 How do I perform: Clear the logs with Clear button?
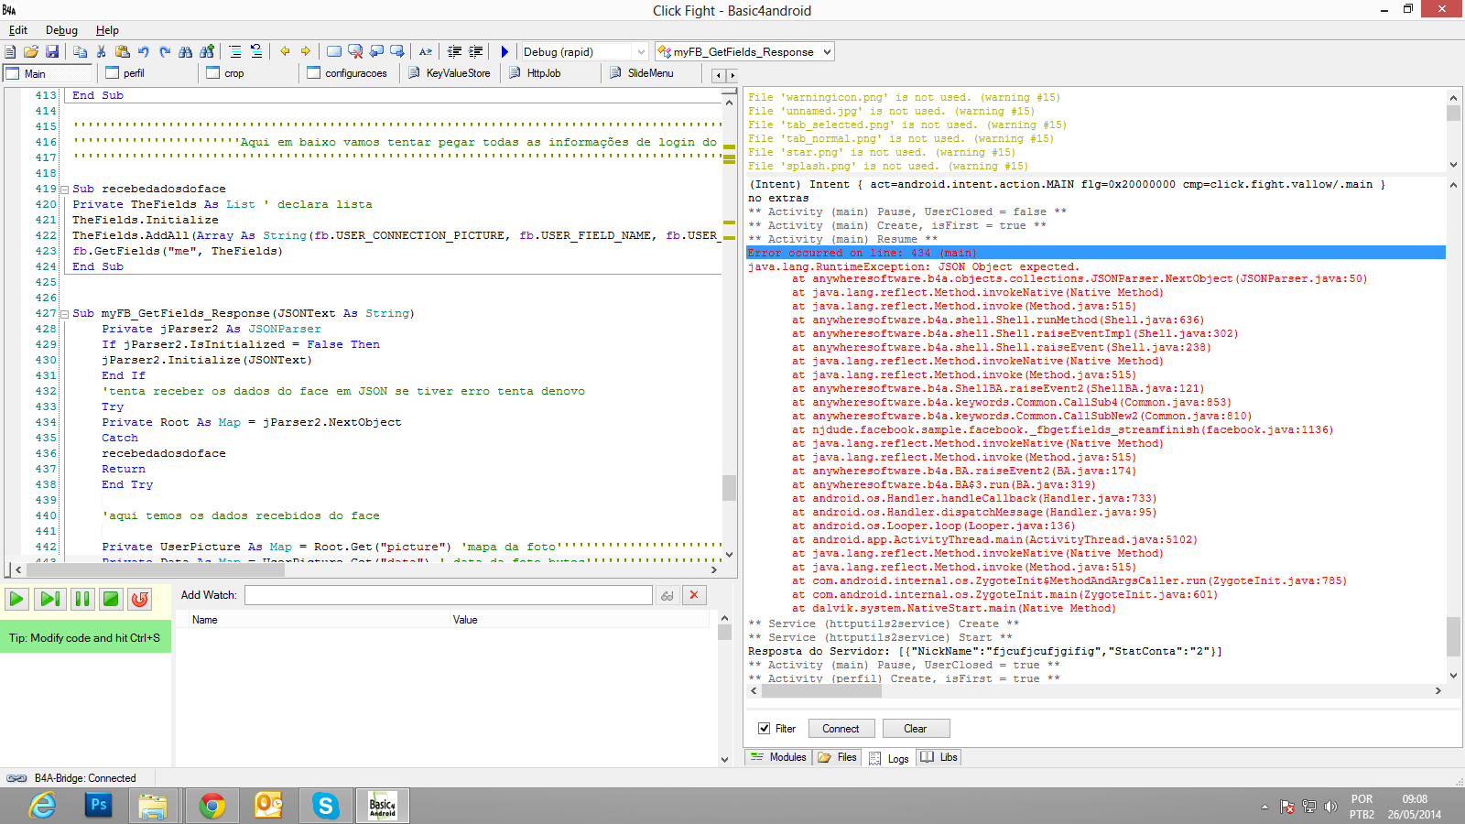[915, 729]
